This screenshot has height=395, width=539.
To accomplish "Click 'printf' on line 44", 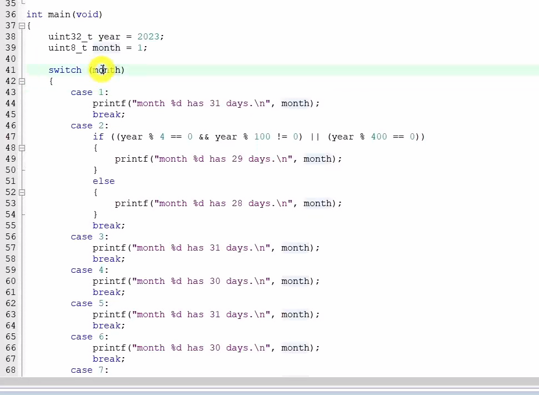I will click(109, 103).
